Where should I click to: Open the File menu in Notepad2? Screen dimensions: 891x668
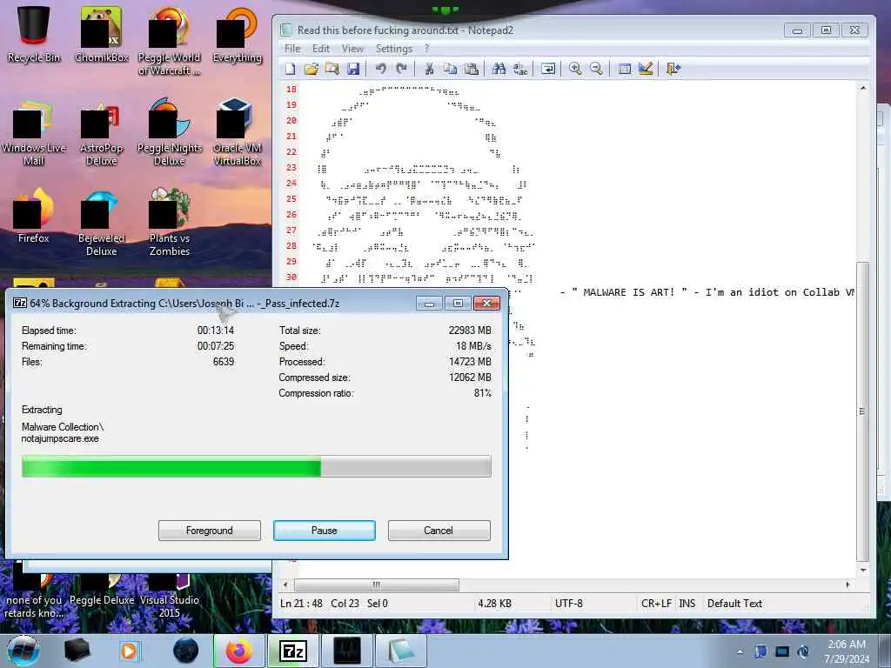[292, 49]
